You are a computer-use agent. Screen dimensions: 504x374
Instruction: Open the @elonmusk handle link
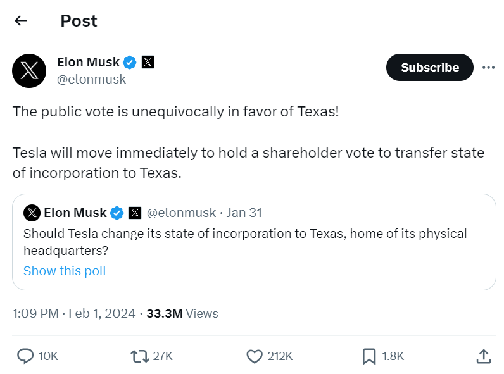click(x=92, y=79)
